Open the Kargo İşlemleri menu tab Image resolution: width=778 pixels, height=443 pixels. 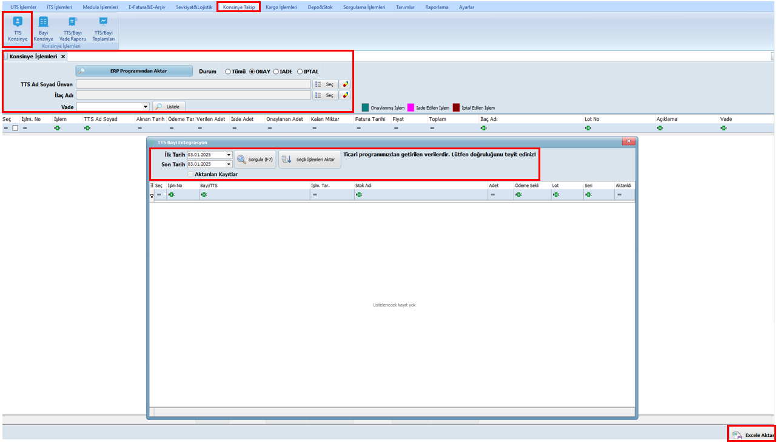[x=281, y=7]
